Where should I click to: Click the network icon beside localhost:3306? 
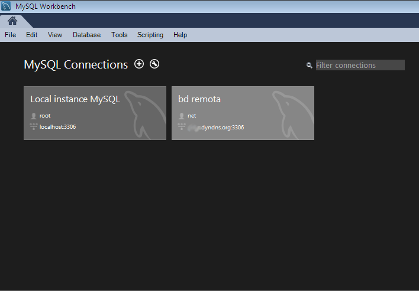(34, 126)
